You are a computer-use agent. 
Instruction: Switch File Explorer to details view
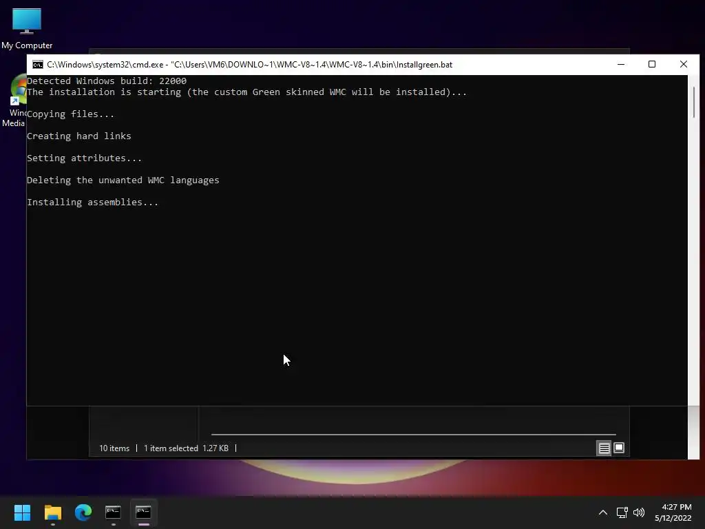pos(604,448)
